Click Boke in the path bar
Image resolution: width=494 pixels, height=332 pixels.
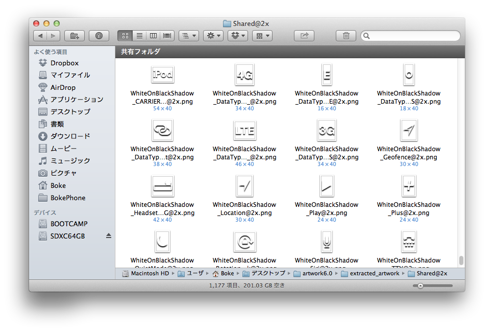tap(224, 273)
